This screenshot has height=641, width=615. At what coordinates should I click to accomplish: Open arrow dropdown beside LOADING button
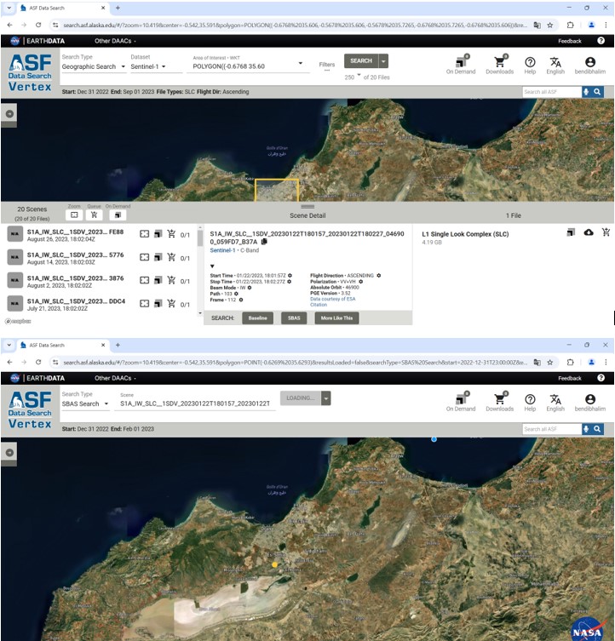[x=325, y=398]
